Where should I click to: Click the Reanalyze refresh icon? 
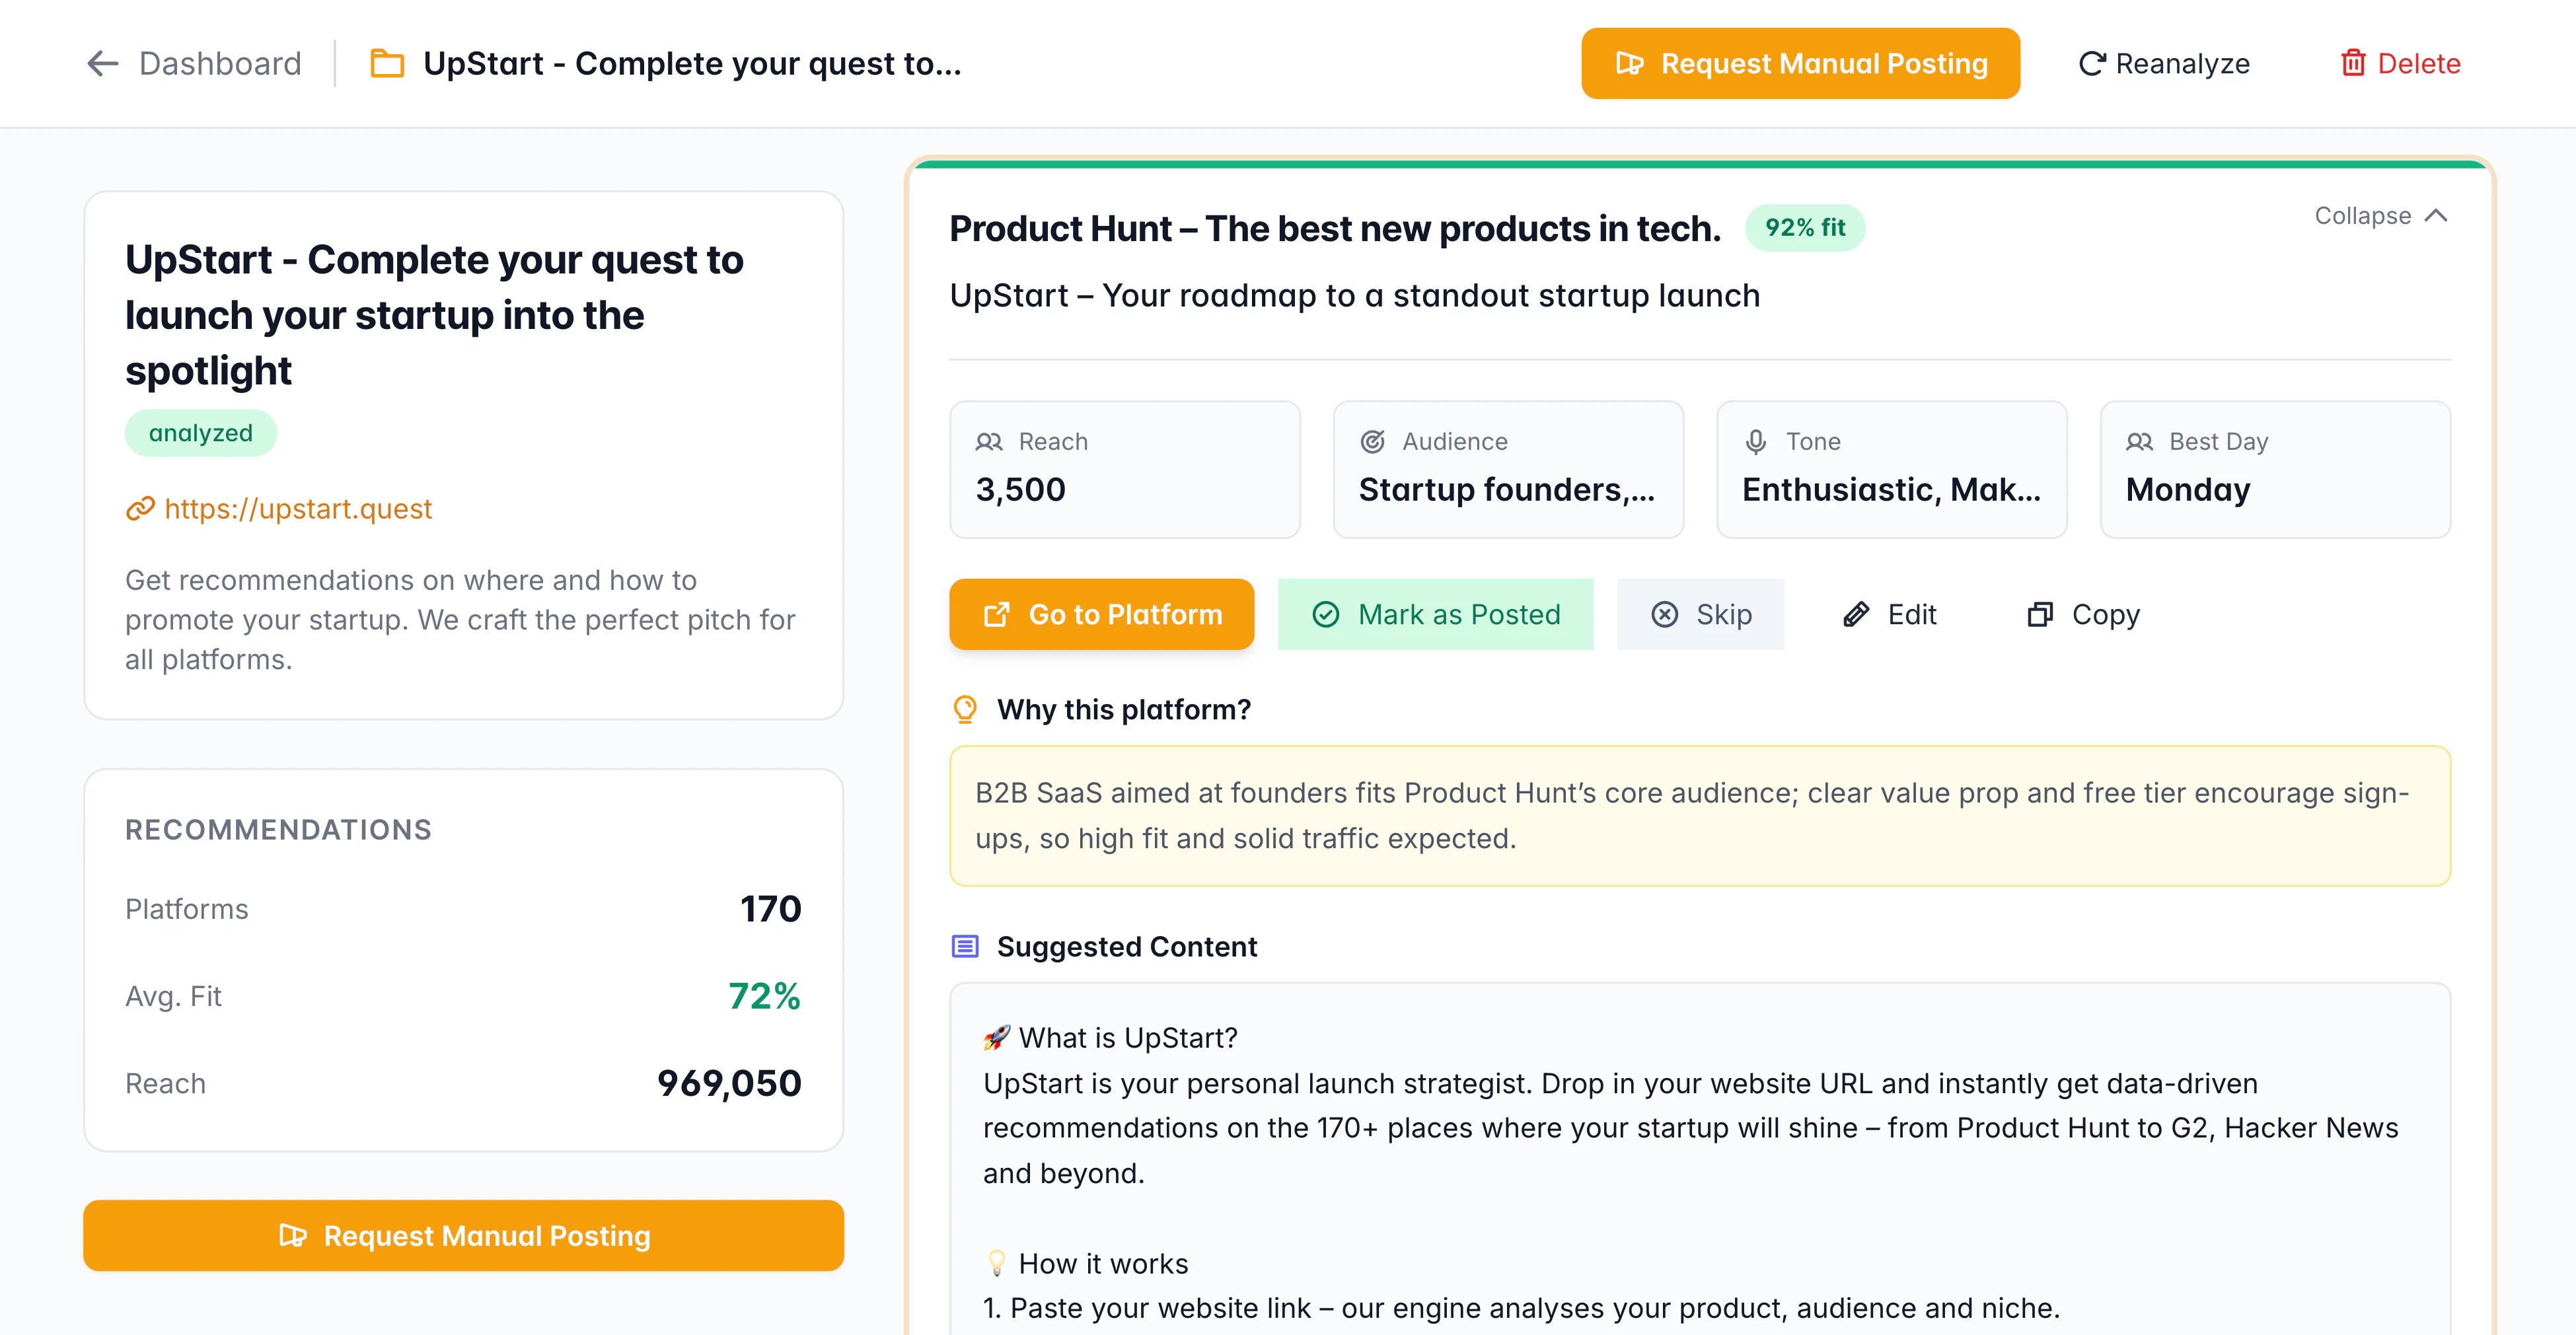(x=2092, y=64)
